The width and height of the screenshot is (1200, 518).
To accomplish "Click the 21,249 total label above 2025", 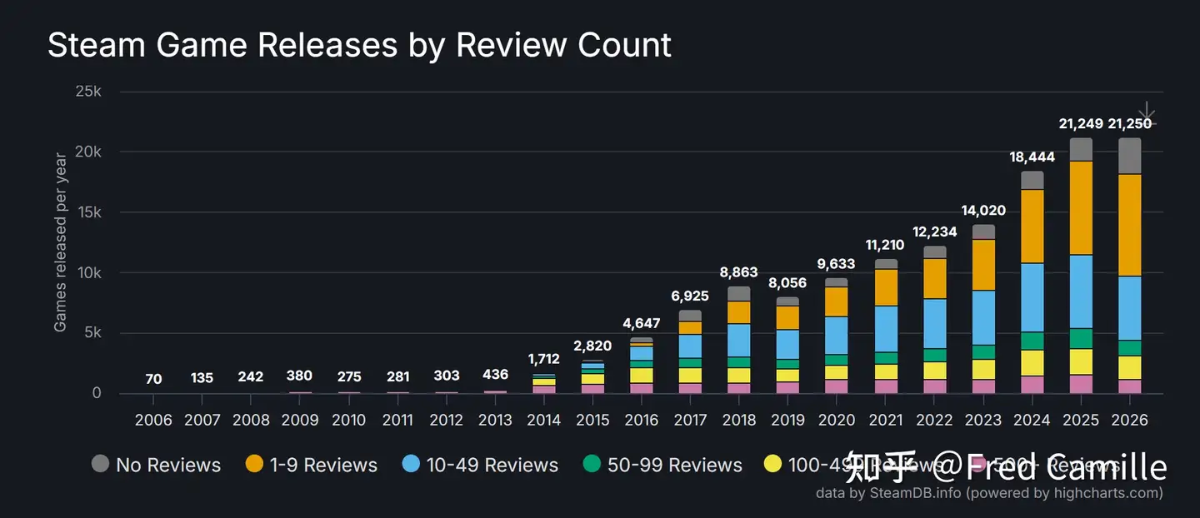I will pos(1081,123).
